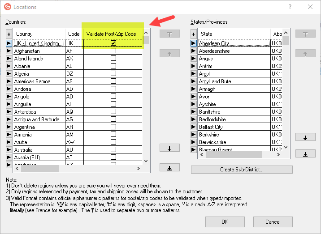This screenshot has width=321, height=234.
Task: Uncheck Validate Post/Zip Code for United Kingdom
Action: coord(113,43)
